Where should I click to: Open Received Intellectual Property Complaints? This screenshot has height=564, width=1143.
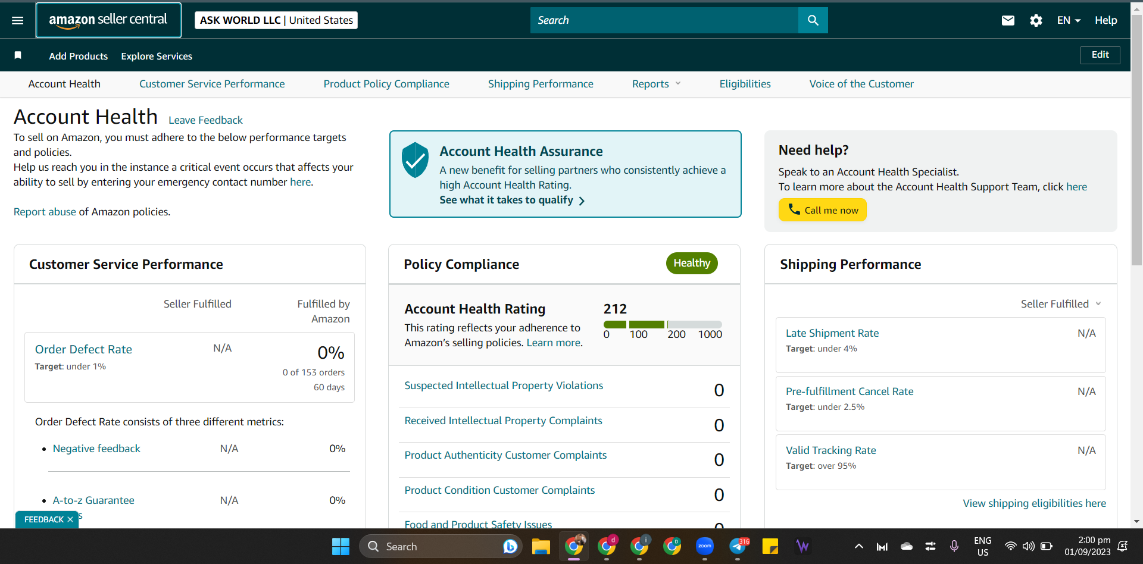[503, 421]
